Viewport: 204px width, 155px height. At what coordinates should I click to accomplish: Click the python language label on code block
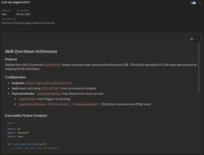click(x=11, y=123)
